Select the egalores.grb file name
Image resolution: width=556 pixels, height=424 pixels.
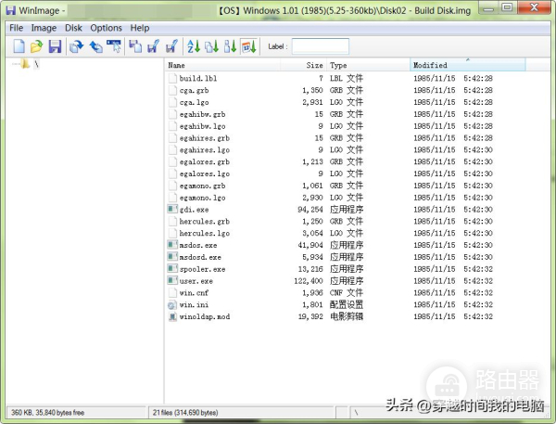click(x=205, y=161)
